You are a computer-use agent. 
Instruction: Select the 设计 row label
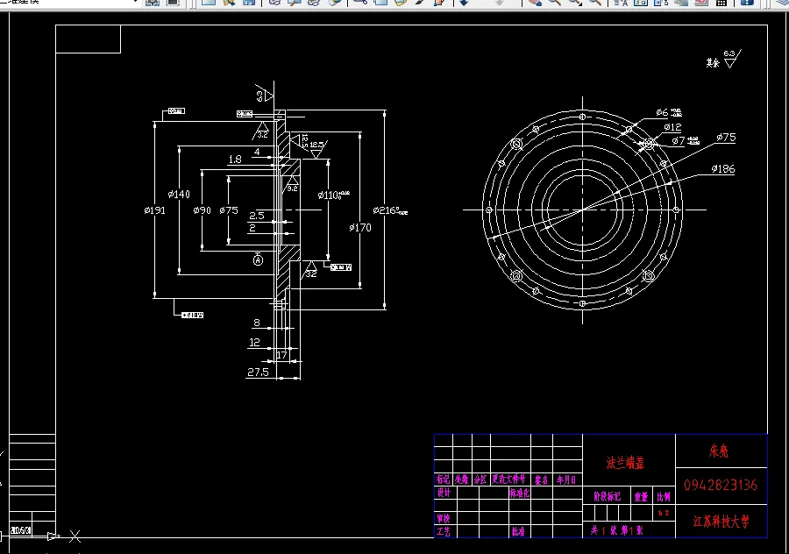point(444,494)
